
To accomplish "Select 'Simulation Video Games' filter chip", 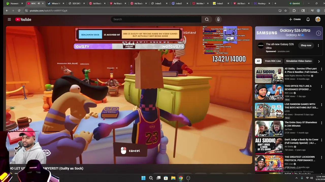I will 299,61.
